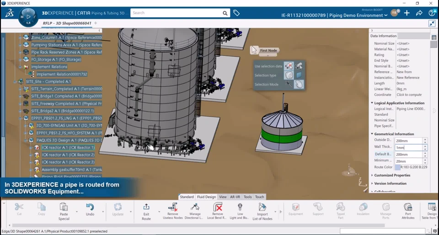Image resolution: width=439 pixels, height=235 pixels.
Task: Toggle Use selection data first option
Action: (289, 66)
